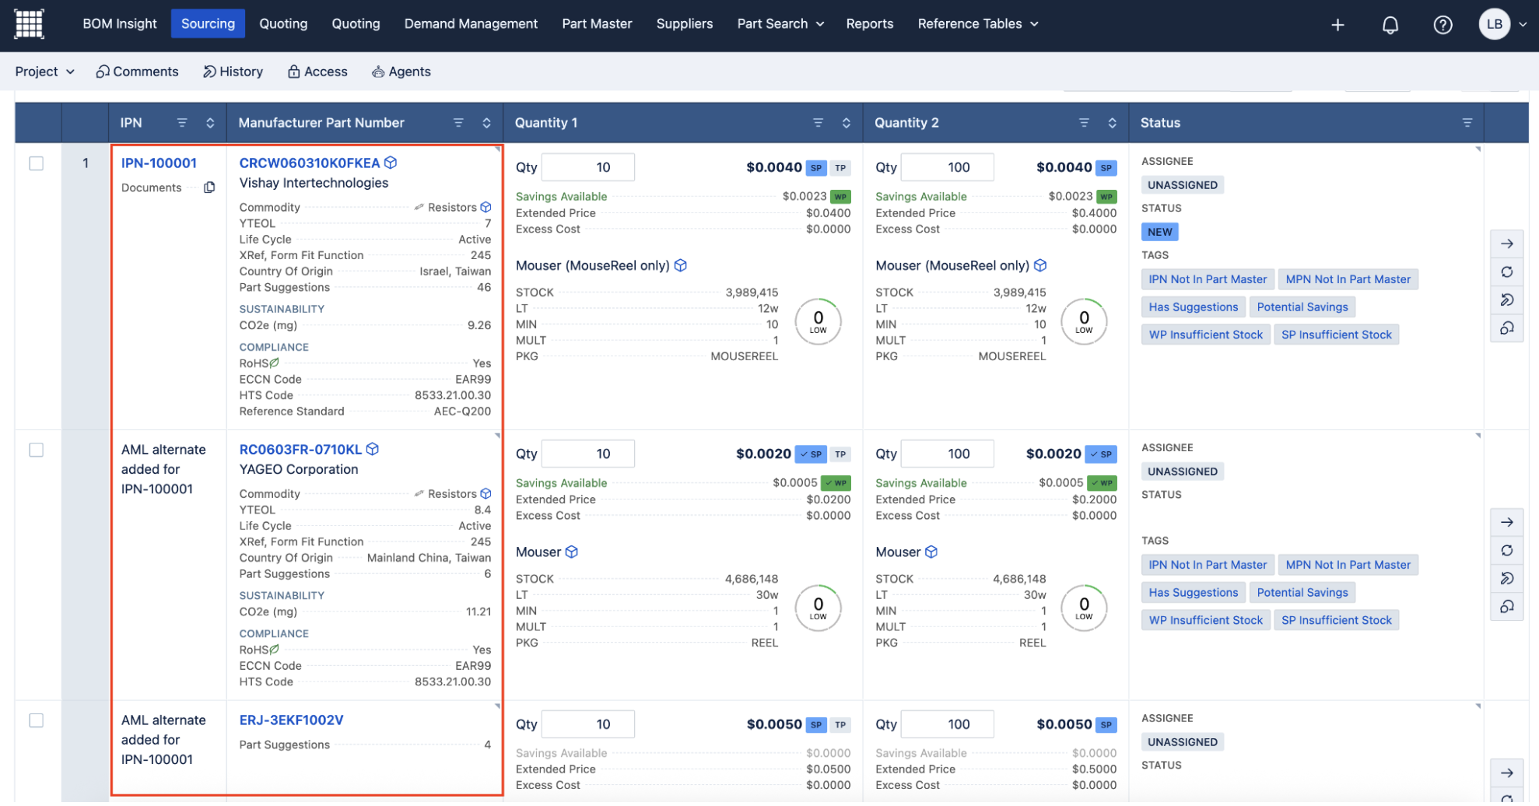The height and width of the screenshot is (806, 1539).
Task: Select the checkbox for row 1
Action: pyautogui.click(x=37, y=163)
